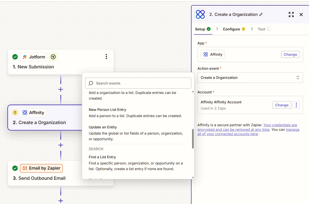
Task: Add step between Jotform and Affinity
Action: [61, 89]
